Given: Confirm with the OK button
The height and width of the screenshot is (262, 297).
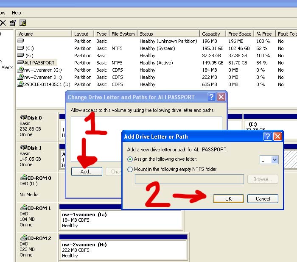Looking at the screenshot, I should tap(228, 198).
